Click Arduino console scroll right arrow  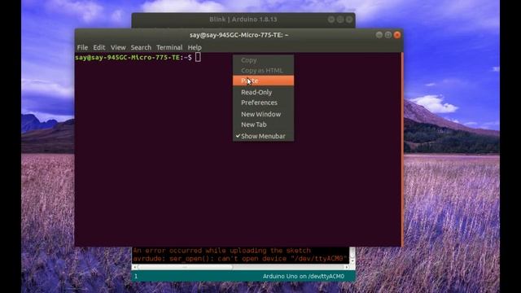(x=346, y=267)
